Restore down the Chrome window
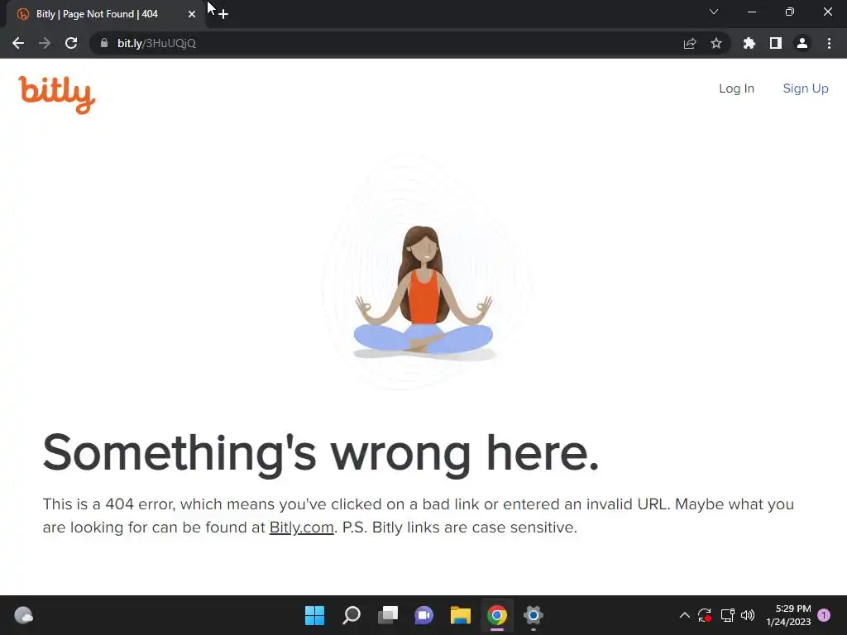 (x=790, y=12)
